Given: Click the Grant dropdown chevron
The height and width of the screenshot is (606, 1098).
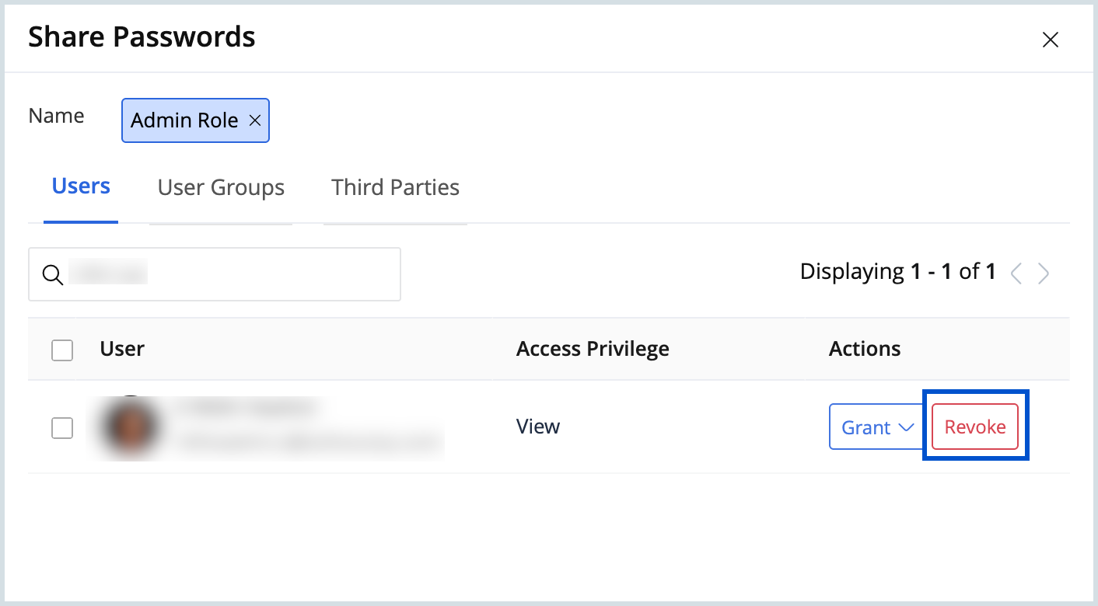Looking at the screenshot, I should coord(905,427).
